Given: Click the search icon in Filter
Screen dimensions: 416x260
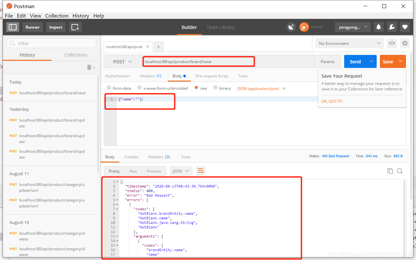Looking at the screenshot, I should tap(13, 43).
